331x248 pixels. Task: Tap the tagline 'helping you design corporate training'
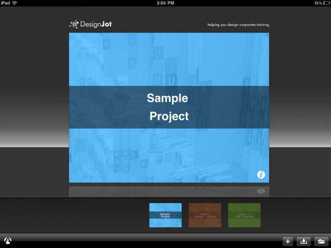click(x=238, y=25)
